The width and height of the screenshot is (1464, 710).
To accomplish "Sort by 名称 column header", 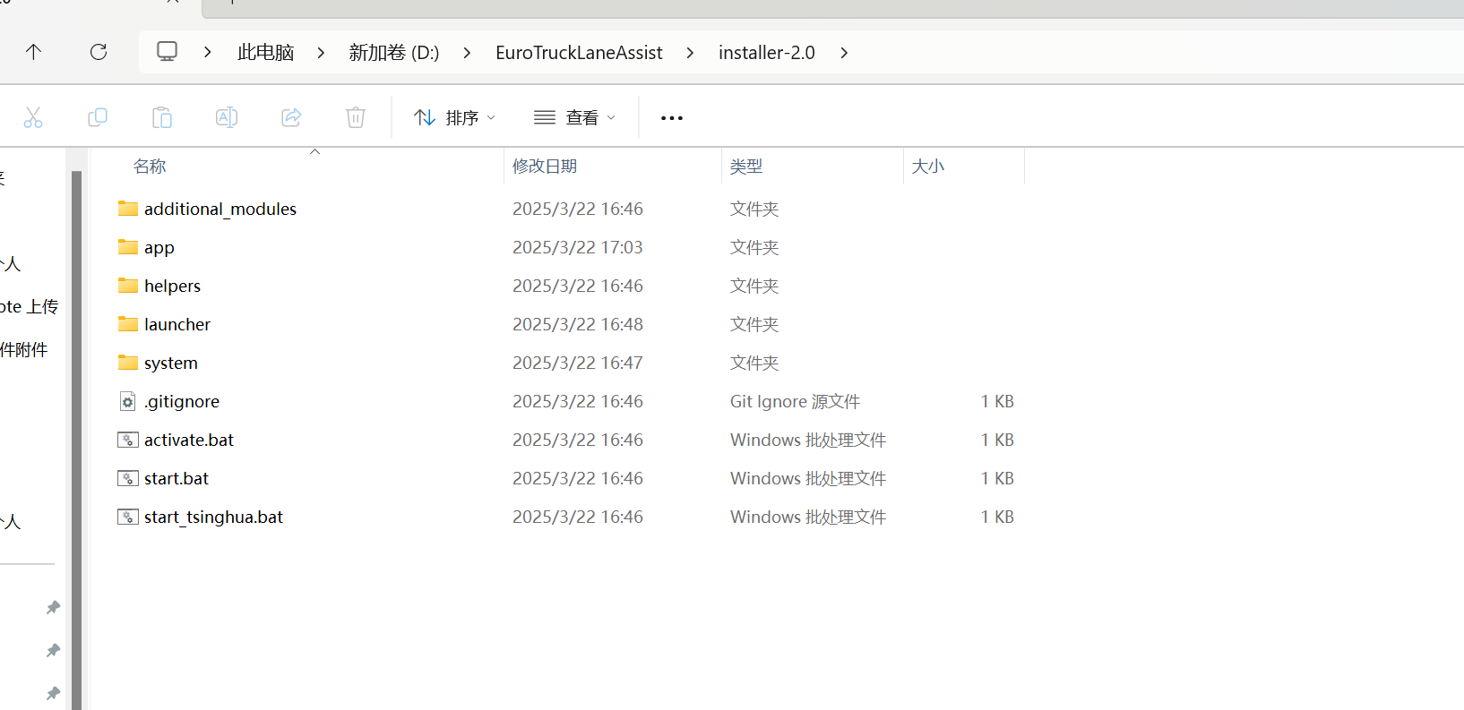I will 151,167.
